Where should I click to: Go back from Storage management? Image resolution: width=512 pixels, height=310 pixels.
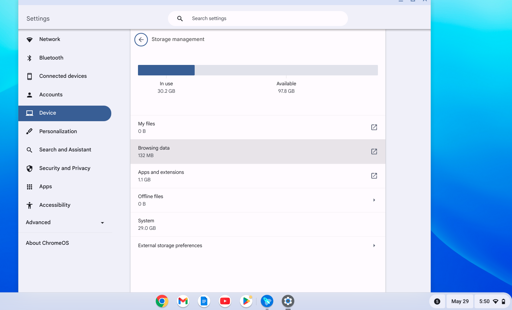[141, 39]
